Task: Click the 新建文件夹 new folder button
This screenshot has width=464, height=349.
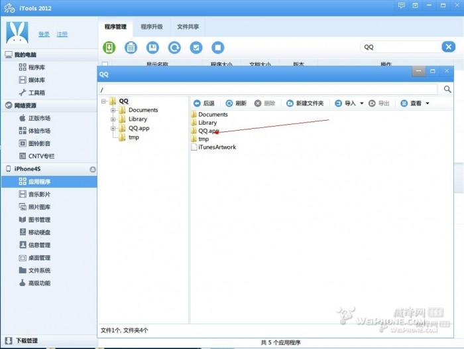Action: click(x=305, y=104)
